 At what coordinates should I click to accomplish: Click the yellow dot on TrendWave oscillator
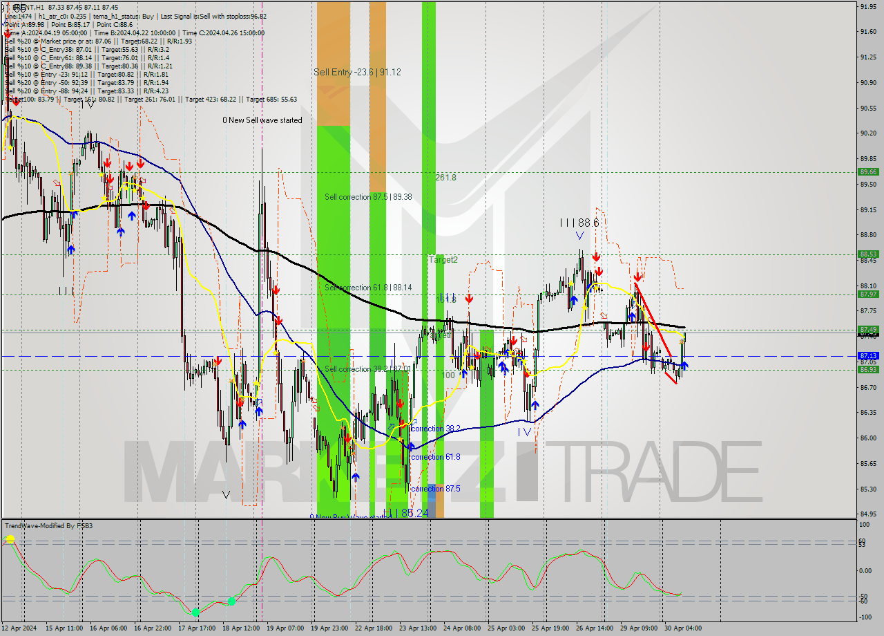[x=10, y=539]
